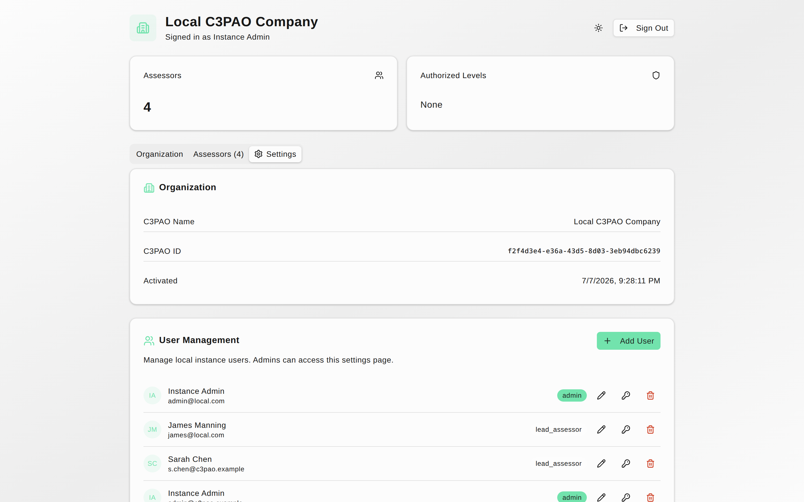804x502 pixels.
Task: Click the SC avatar for Sarah Chen
Action: point(152,464)
